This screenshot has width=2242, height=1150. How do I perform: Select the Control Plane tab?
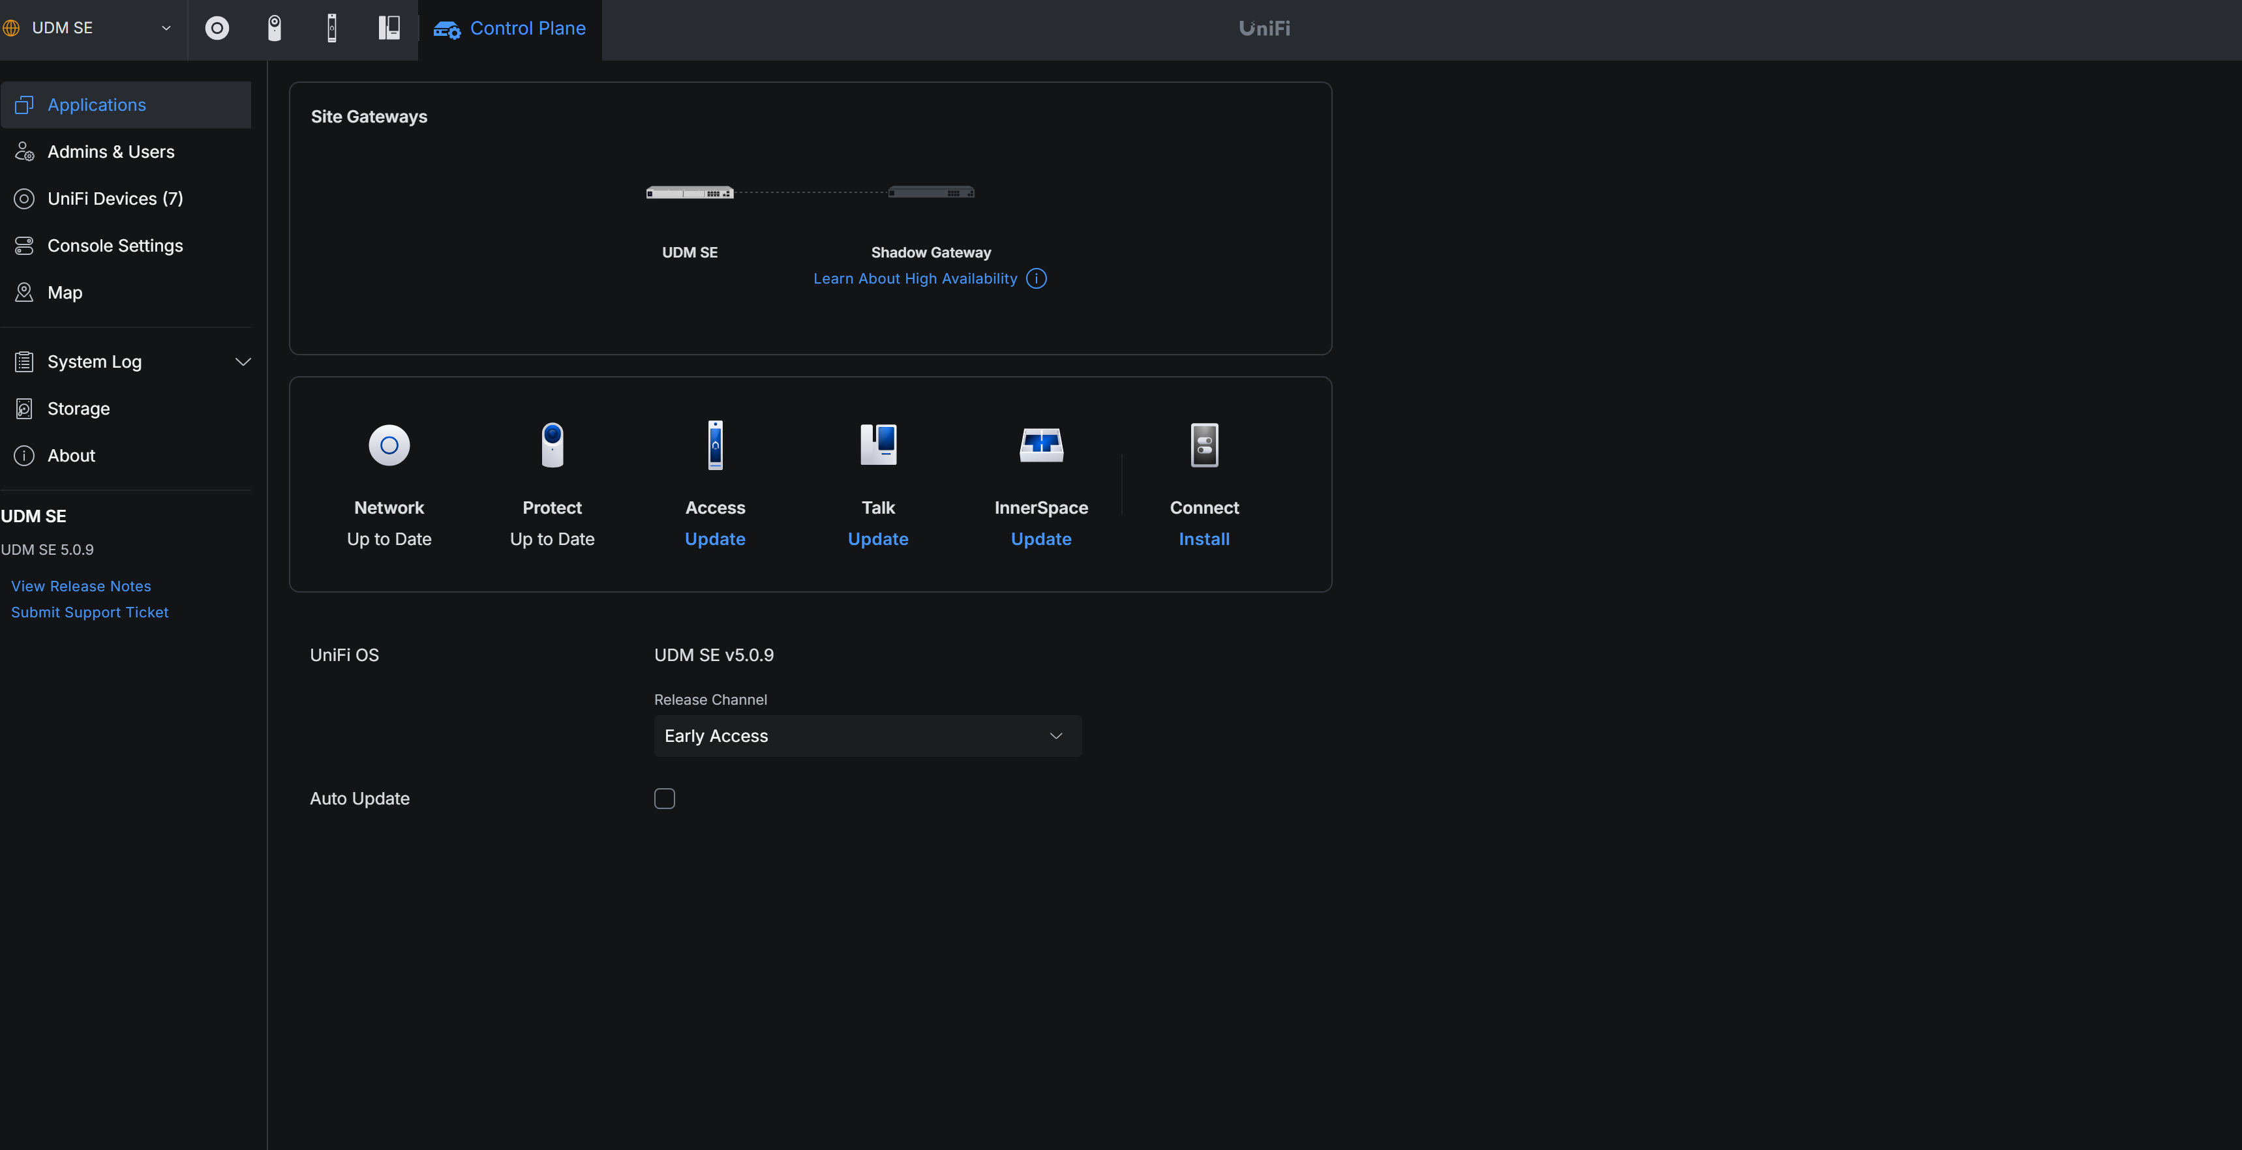(x=510, y=28)
